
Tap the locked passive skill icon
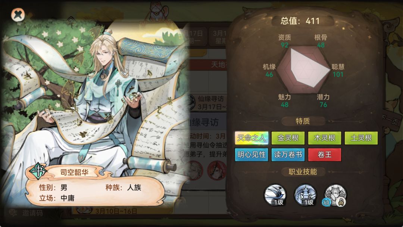point(335,195)
